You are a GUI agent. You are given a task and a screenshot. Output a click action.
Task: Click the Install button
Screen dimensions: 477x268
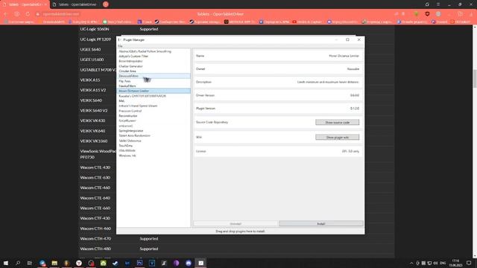pos(321,223)
